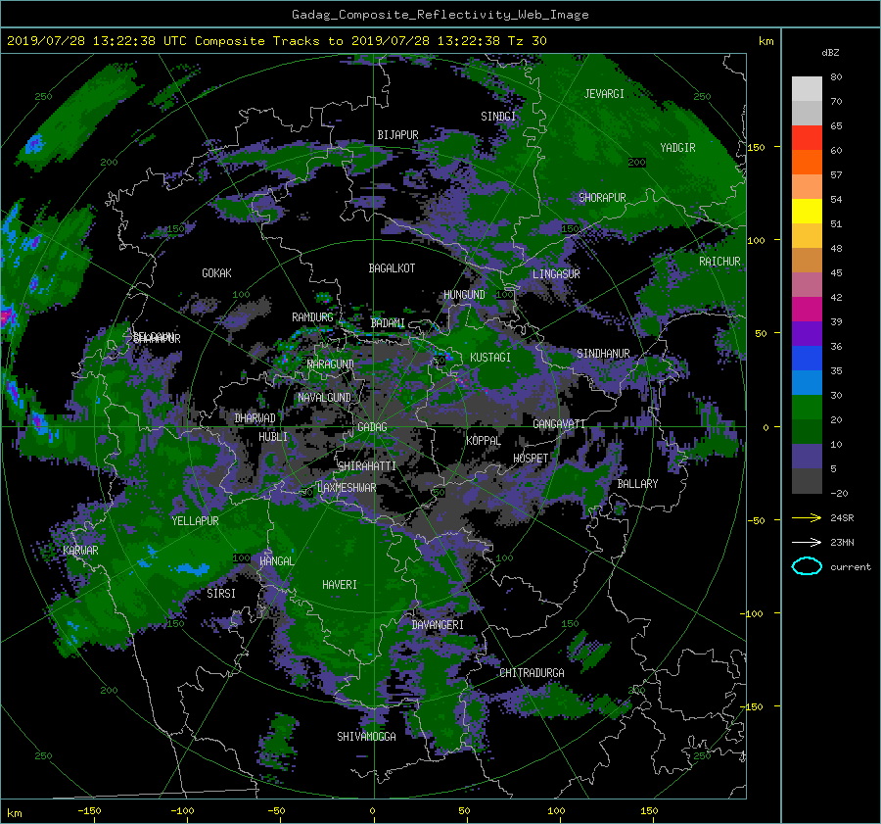This screenshot has height=824, width=881.
Task: Click the HOSPET city label
Action: (531, 459)
